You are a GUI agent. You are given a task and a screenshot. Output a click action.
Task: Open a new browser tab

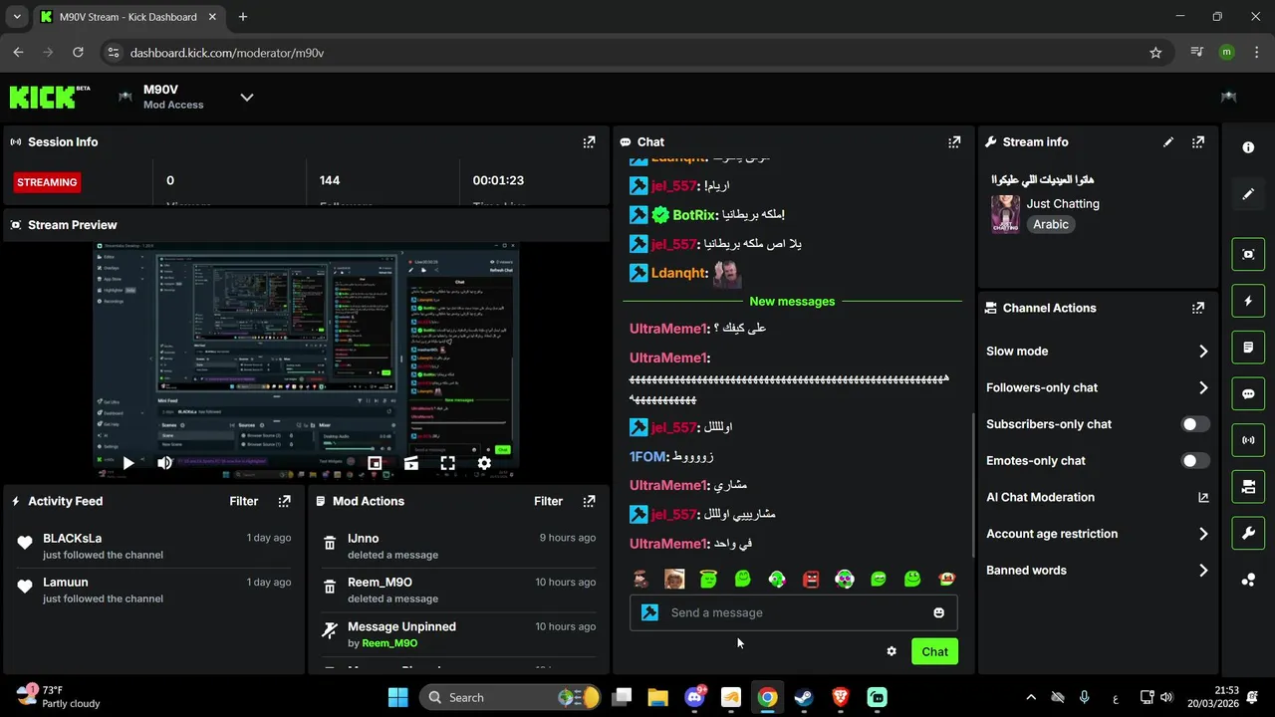[243, 17]
